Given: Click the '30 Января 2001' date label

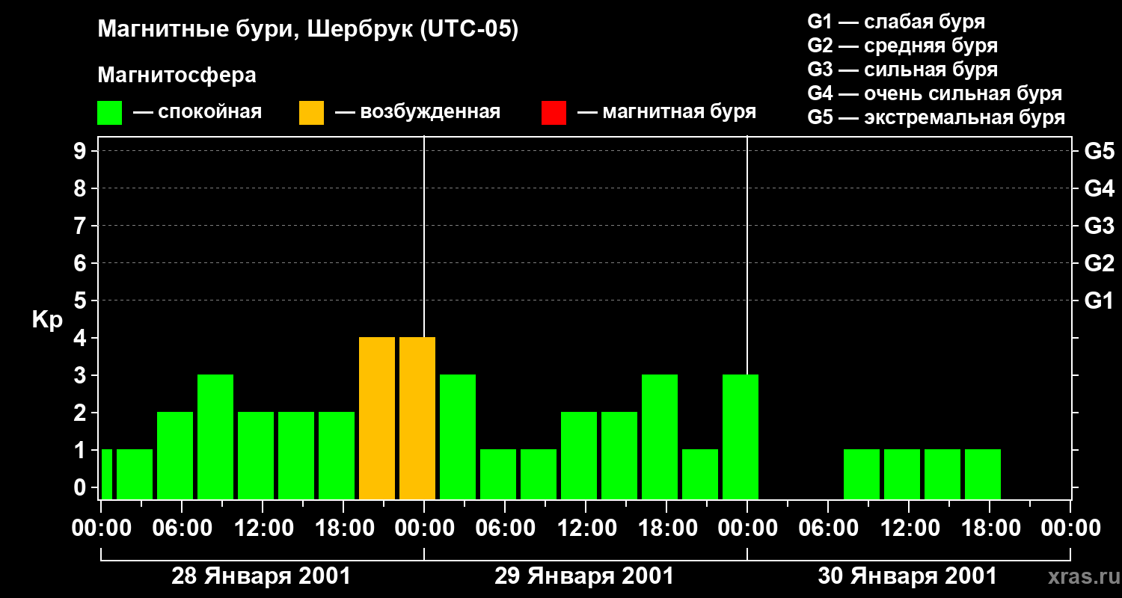Looking at the screenshot, I should 907,576.
